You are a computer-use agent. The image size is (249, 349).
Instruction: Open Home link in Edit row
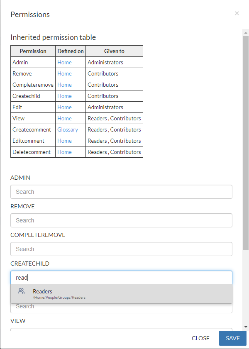pyautogui.click(x=64, y=107)
